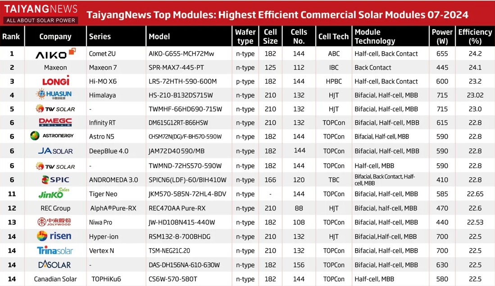Click the Risen logo

click(x=54, y=236)
